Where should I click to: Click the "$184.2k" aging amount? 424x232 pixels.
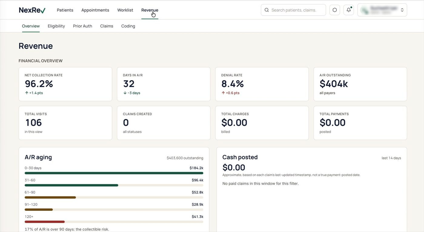coord(197,168)
